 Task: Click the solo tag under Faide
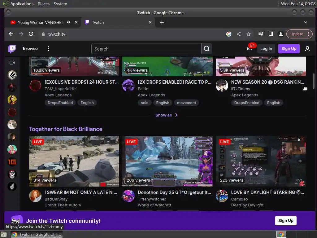coord(145,103)
